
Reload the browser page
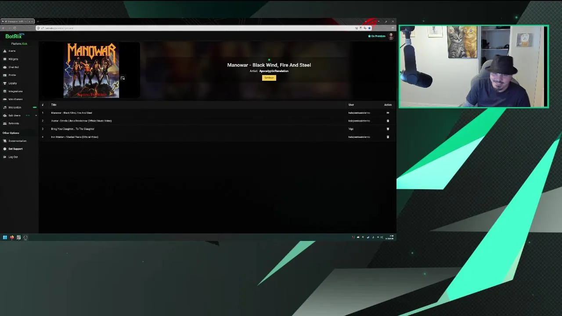(14, 28)
